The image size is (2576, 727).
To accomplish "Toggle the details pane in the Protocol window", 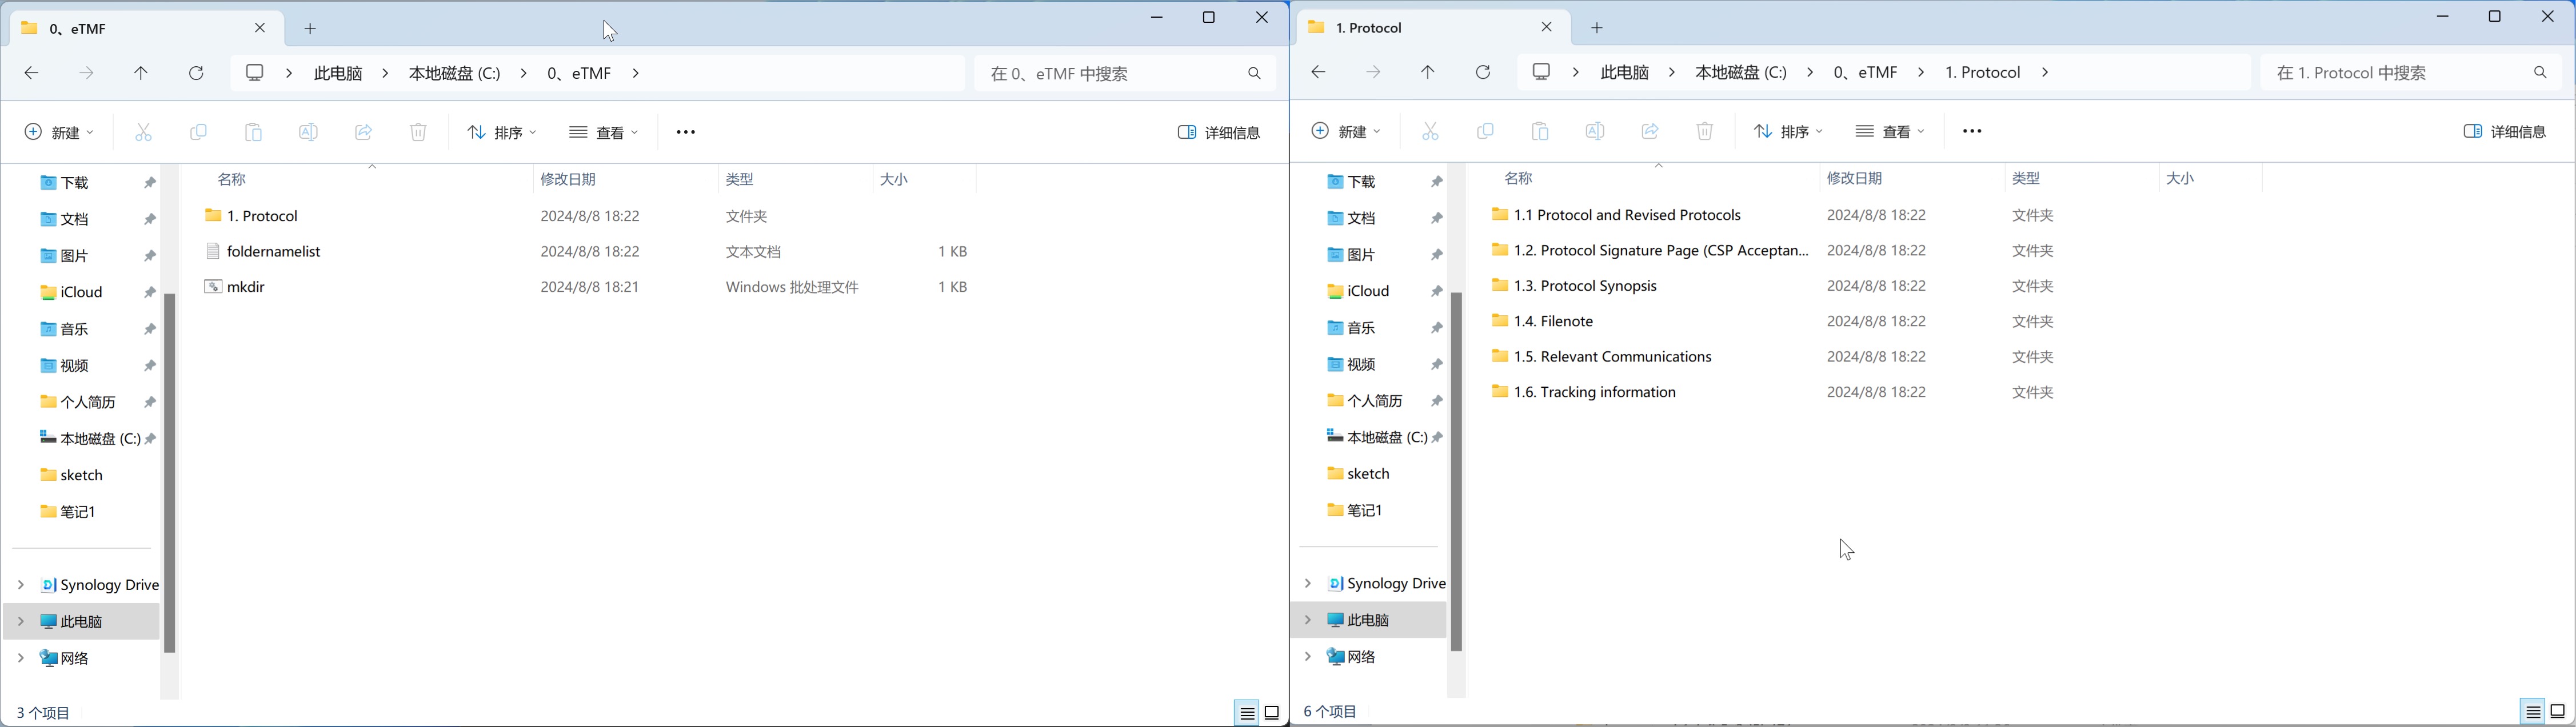I will tap(2504, 131).
